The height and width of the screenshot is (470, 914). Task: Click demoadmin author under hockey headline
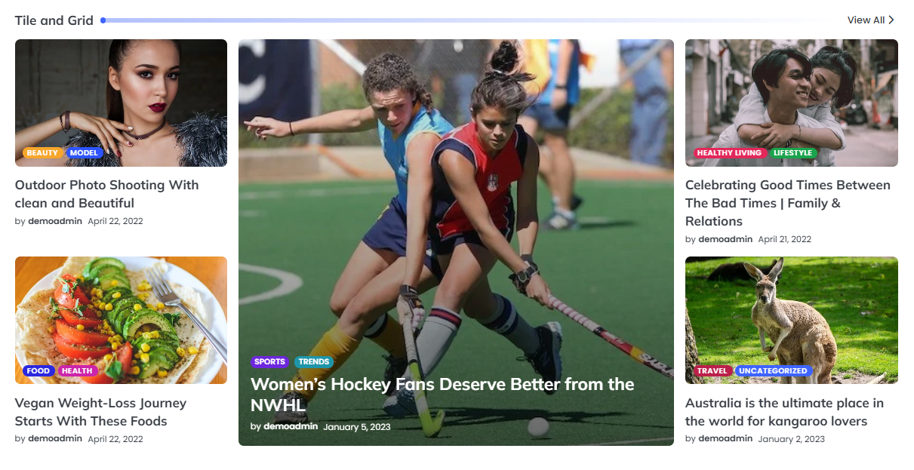click(291, 426)
